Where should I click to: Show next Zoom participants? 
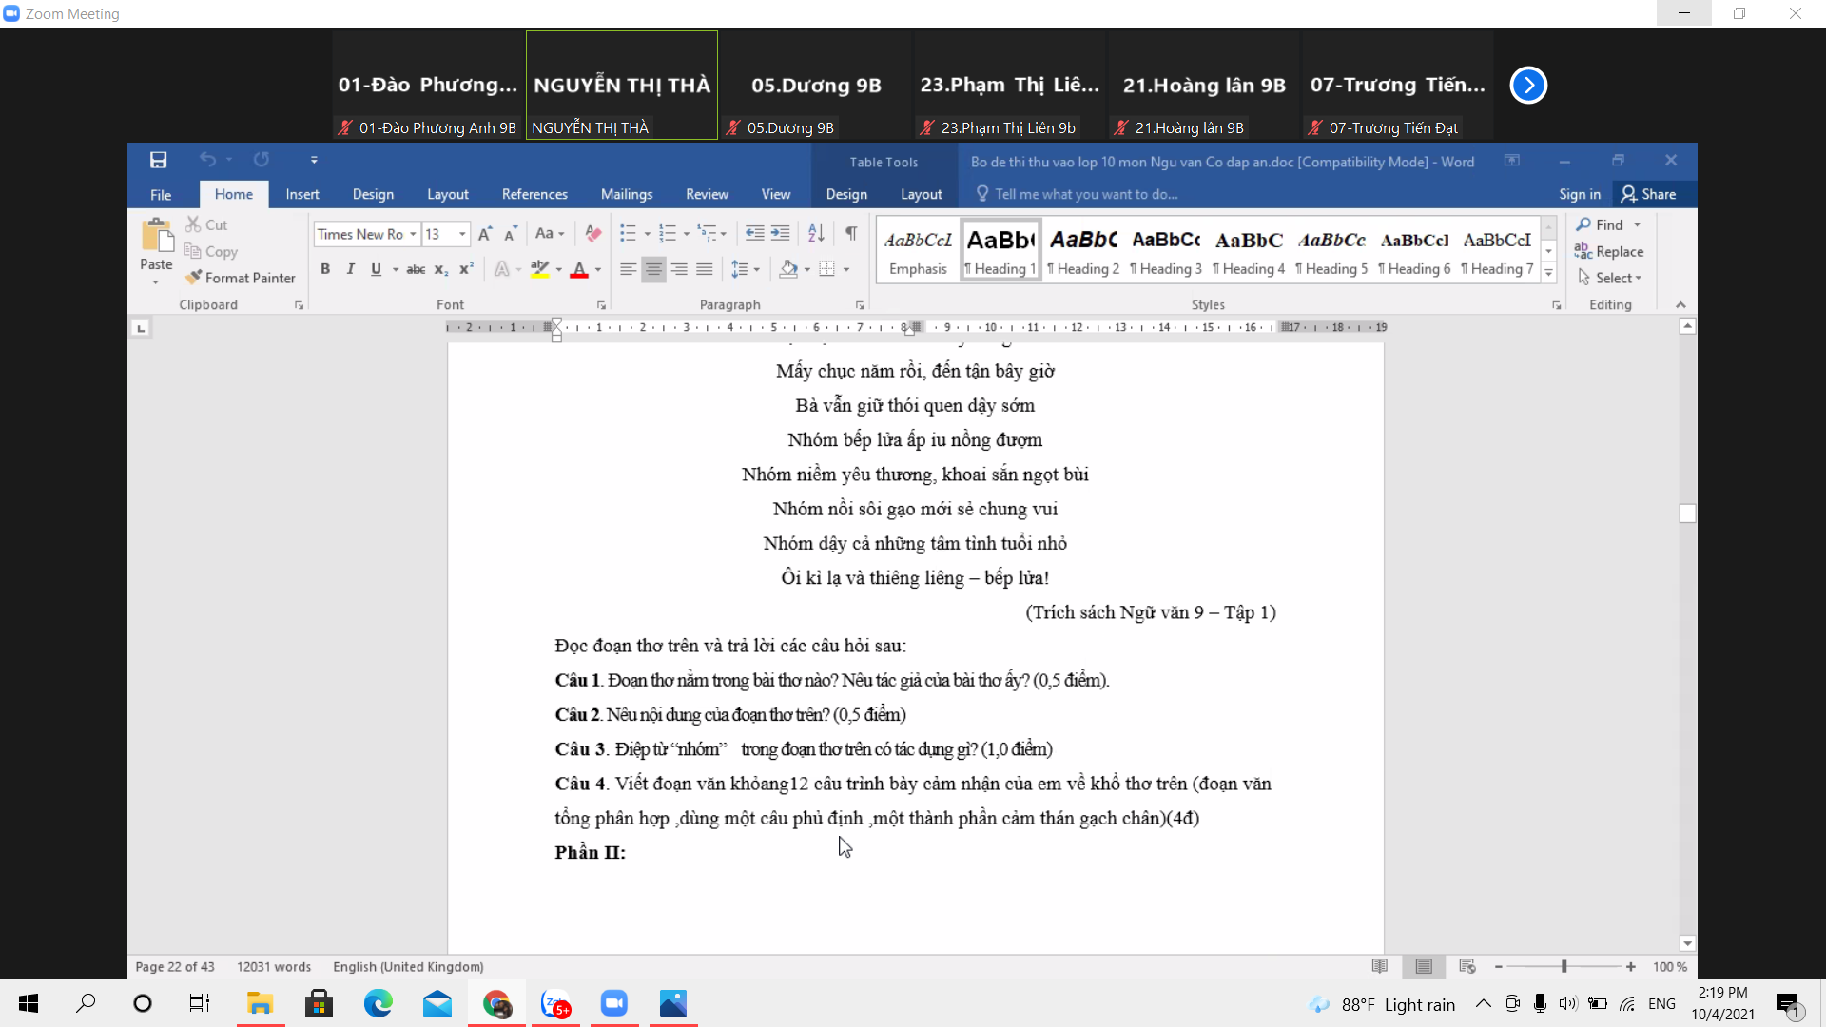click(x=1528, y=85)
